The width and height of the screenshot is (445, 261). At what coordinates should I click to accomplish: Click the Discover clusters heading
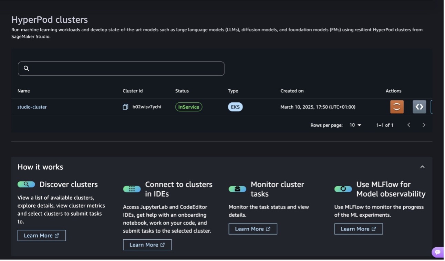69,184
